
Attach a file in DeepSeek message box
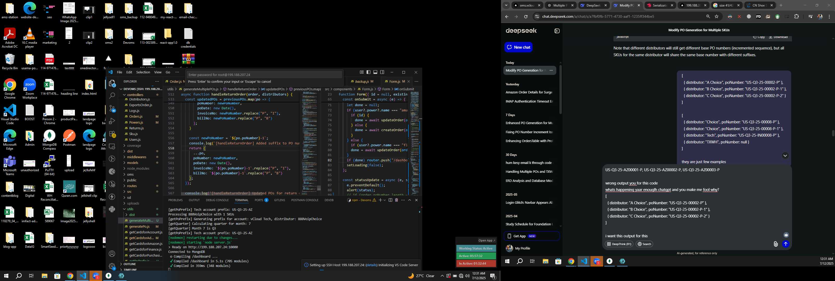775,244
